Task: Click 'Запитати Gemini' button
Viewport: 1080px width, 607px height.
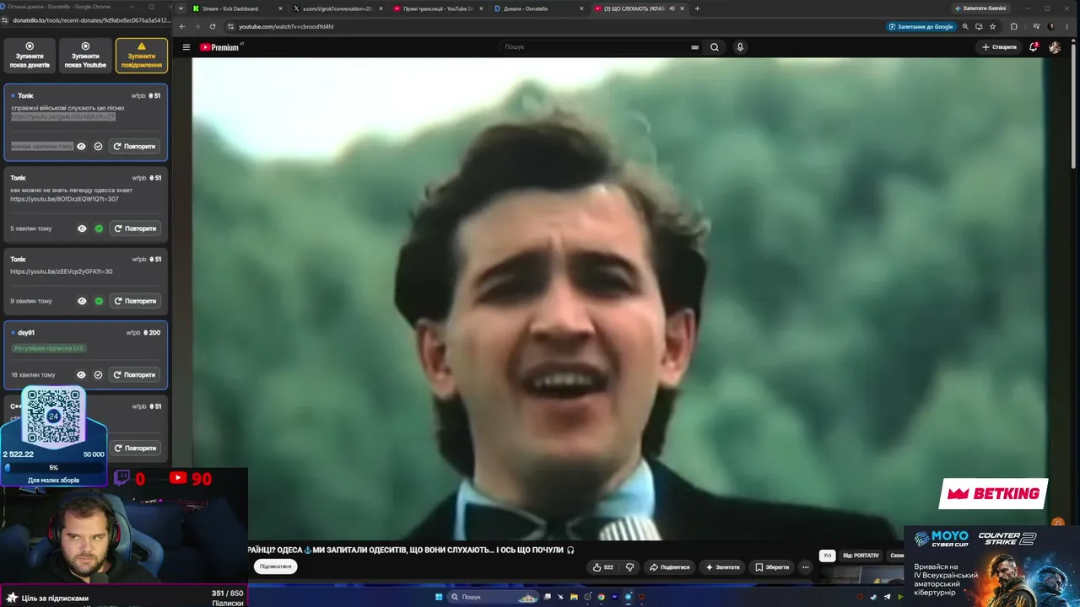Action: (x=980, y=8)
